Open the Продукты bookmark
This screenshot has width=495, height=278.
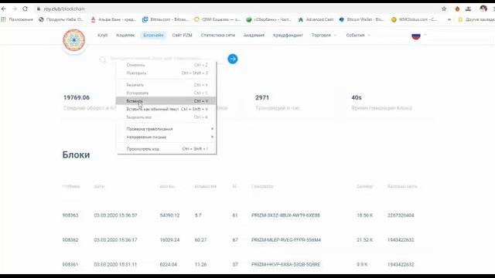click(x=61, y=19)
